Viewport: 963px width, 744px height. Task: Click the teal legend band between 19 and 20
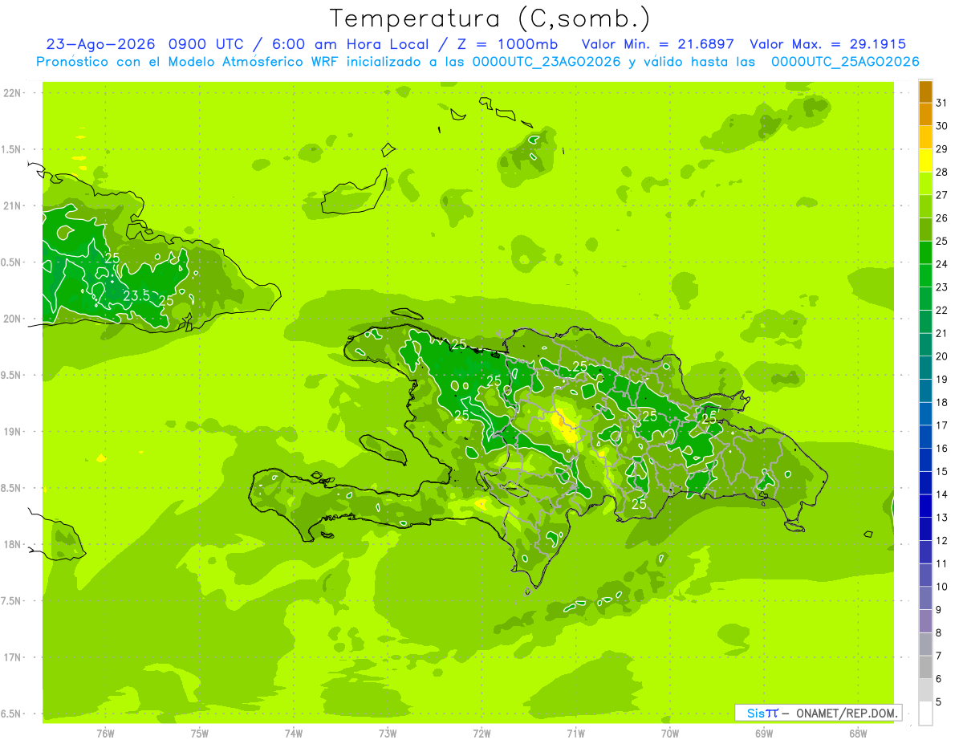click(x=926, y=368)
